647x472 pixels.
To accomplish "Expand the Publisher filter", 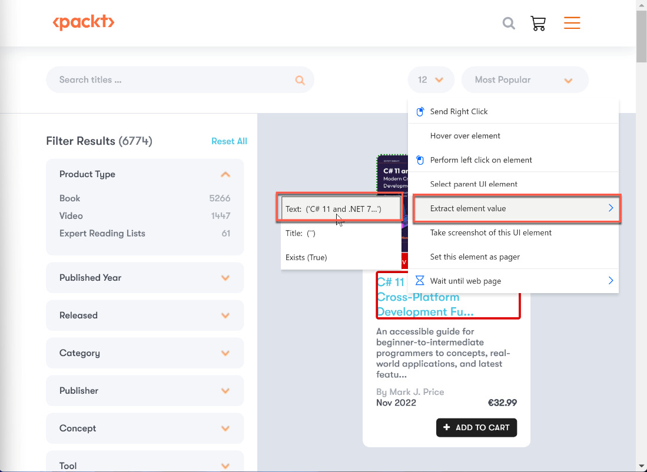I will tap(225, 391).
